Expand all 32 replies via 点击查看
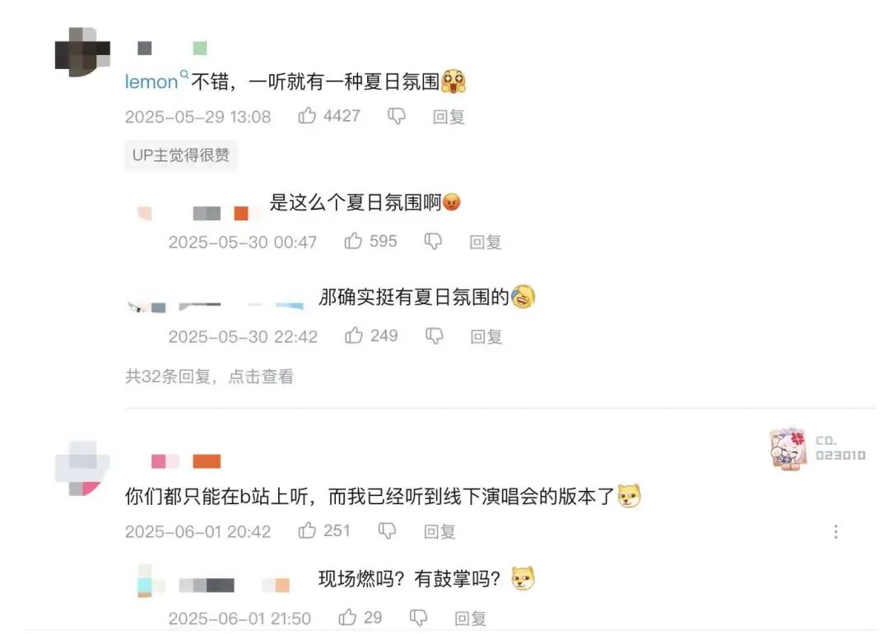 (261, 377)
